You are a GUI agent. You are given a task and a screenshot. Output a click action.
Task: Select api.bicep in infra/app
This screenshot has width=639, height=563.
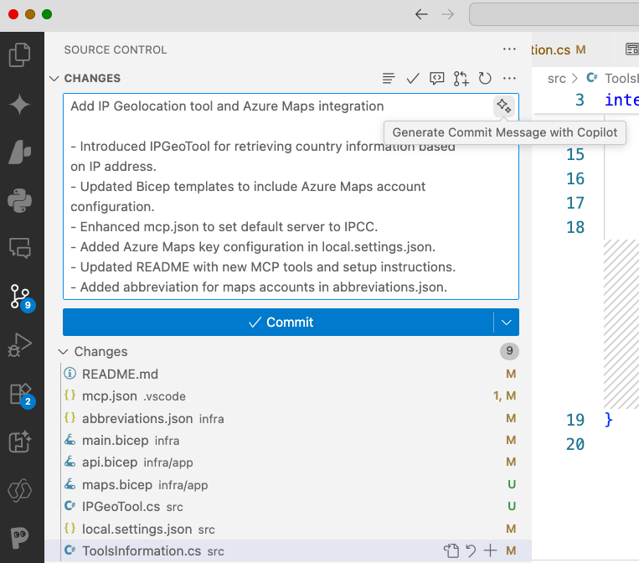pos(289,462)
